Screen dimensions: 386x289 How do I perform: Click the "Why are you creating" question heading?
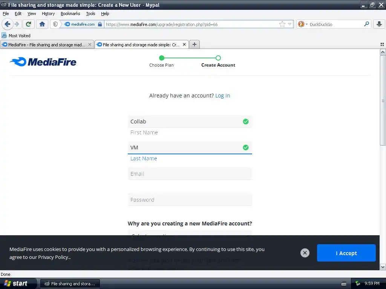click(x=190, y=224)
